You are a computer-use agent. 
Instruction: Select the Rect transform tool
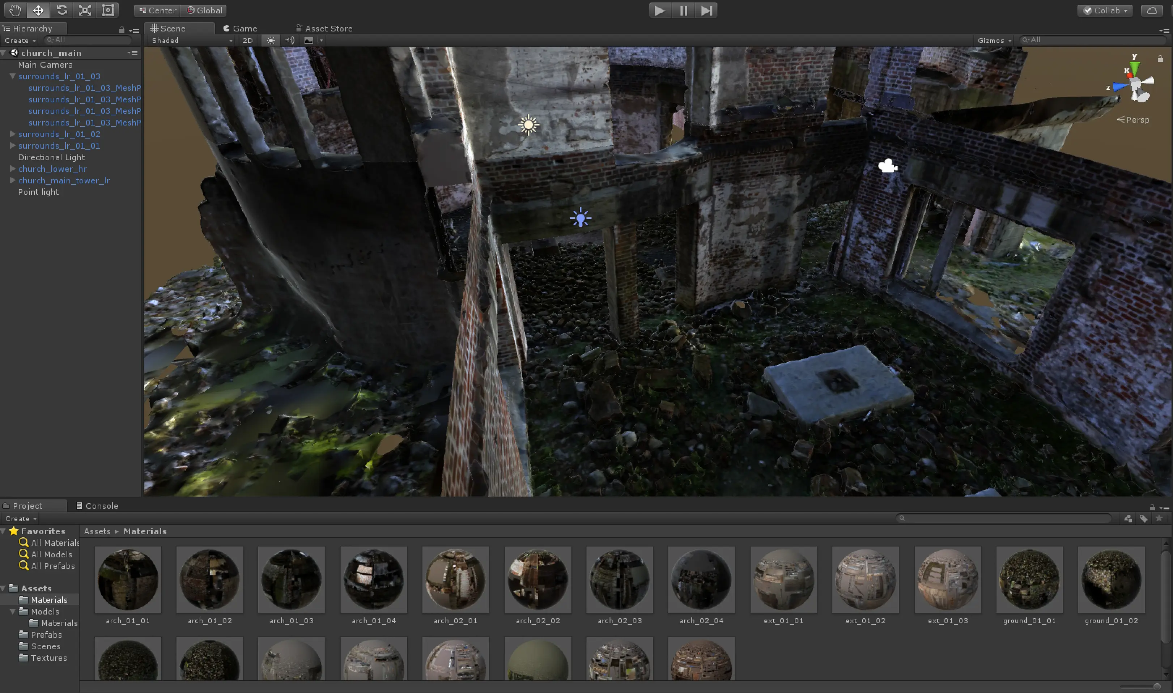(108, 10)
